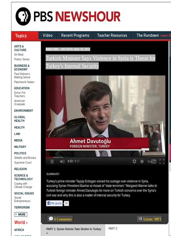The width and height of the screenshot is (171, 236).
Task: Select the PART 2 segment tab
Action: (x=113, y=229)
